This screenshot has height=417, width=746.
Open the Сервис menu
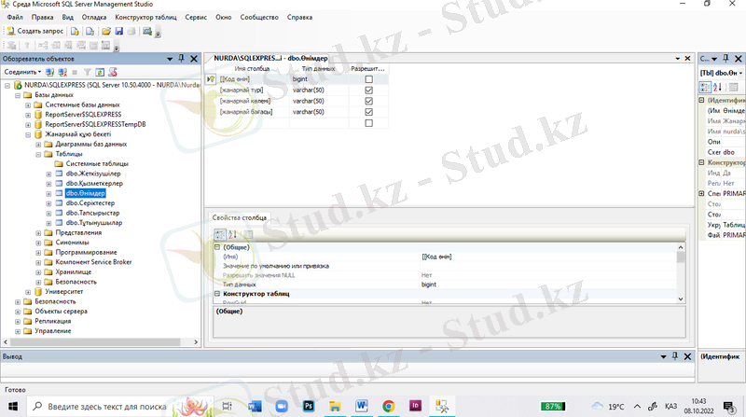(x=196, y=17)
